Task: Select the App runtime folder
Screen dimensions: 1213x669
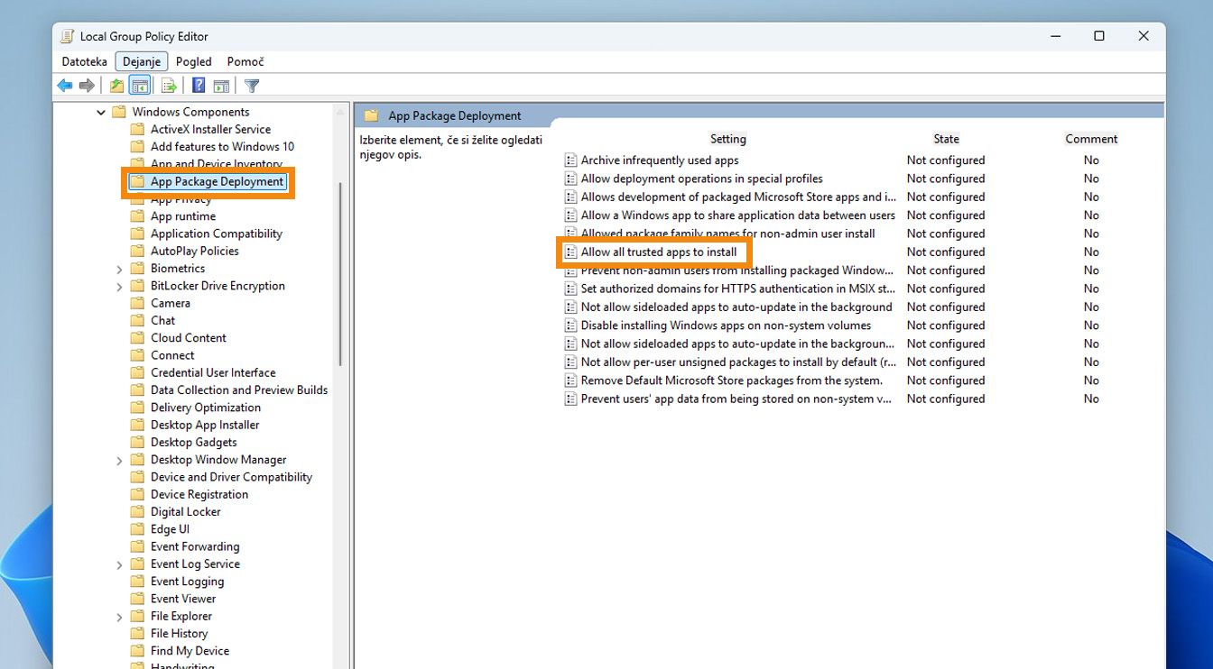Action: [183, 216]
